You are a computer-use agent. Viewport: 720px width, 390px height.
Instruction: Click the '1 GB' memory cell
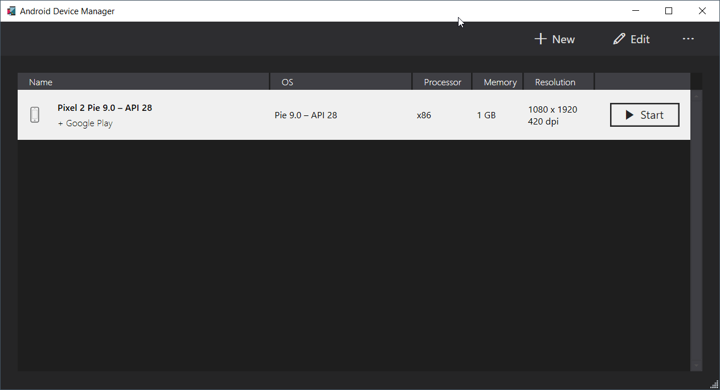[x=486, y=115]
